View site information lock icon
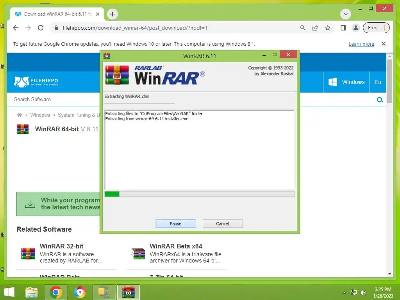 56,28
